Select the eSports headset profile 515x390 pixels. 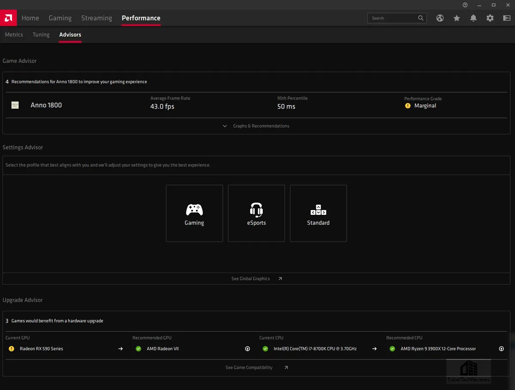click(x=256, y=213)
